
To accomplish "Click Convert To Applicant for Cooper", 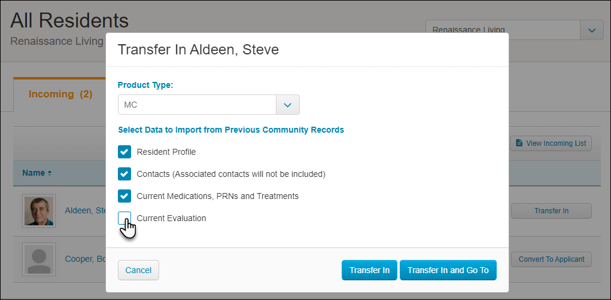I will point(551,259).
